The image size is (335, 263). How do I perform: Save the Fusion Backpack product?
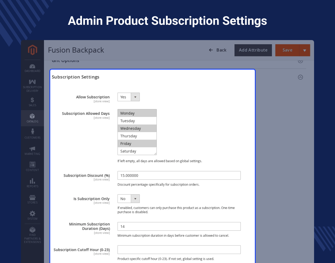click(287, 50)
